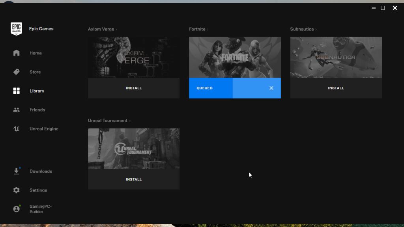Cancel the Fortnite download with the X
The image size is (404, 227).
point(271,88)
